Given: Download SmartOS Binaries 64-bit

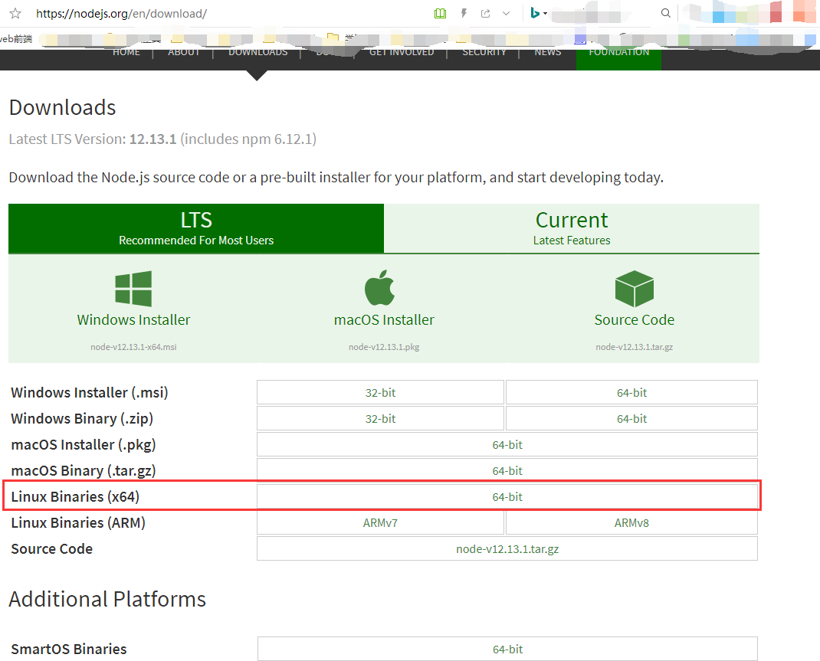Looking at the screenshot, I should [507, 649].
